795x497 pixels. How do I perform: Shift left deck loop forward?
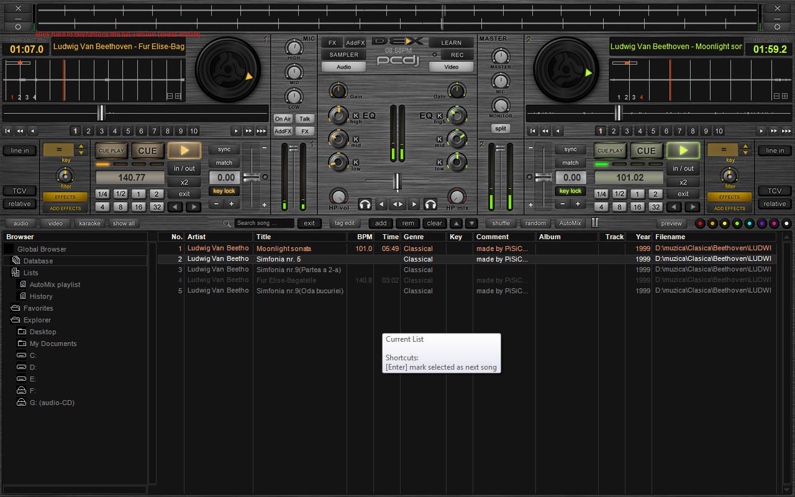(x=194, y=207)
